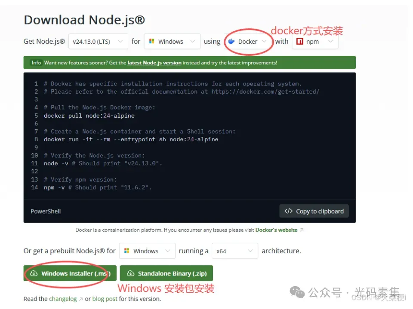The width and height of the screenshot is (413, 309).
Task: Click the red npm logo icon
Action: click(x=300, y=41)
